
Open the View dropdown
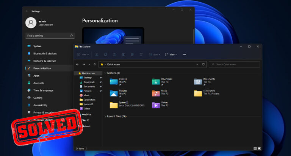coord(171,55)
